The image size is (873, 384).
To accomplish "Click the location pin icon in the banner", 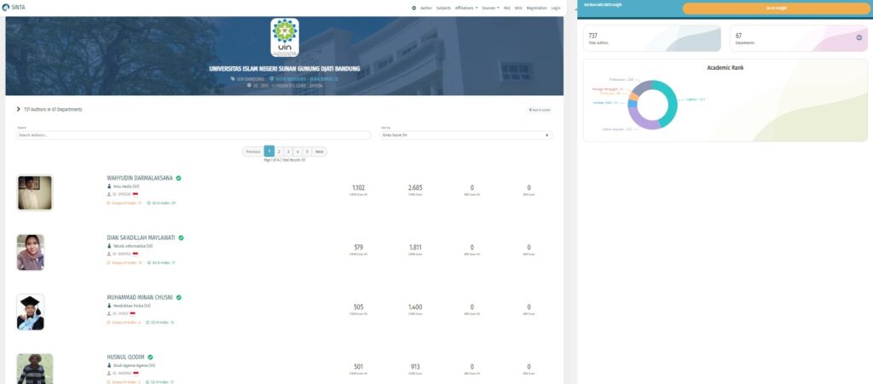I will pyautogui.click(x=272, y=78).
